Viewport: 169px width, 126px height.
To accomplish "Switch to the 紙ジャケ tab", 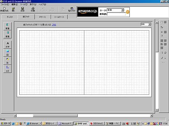I will (x=26, y=17).
